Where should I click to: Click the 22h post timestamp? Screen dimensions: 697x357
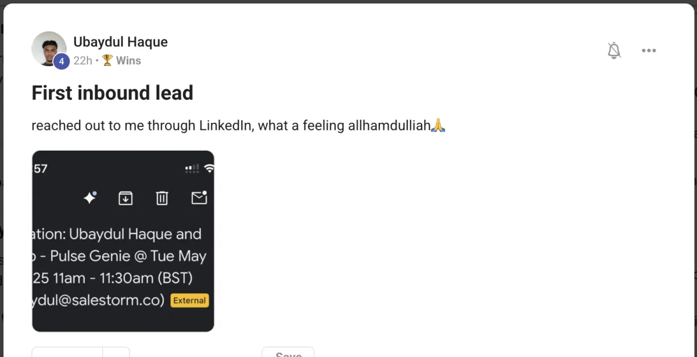[82, 60]
